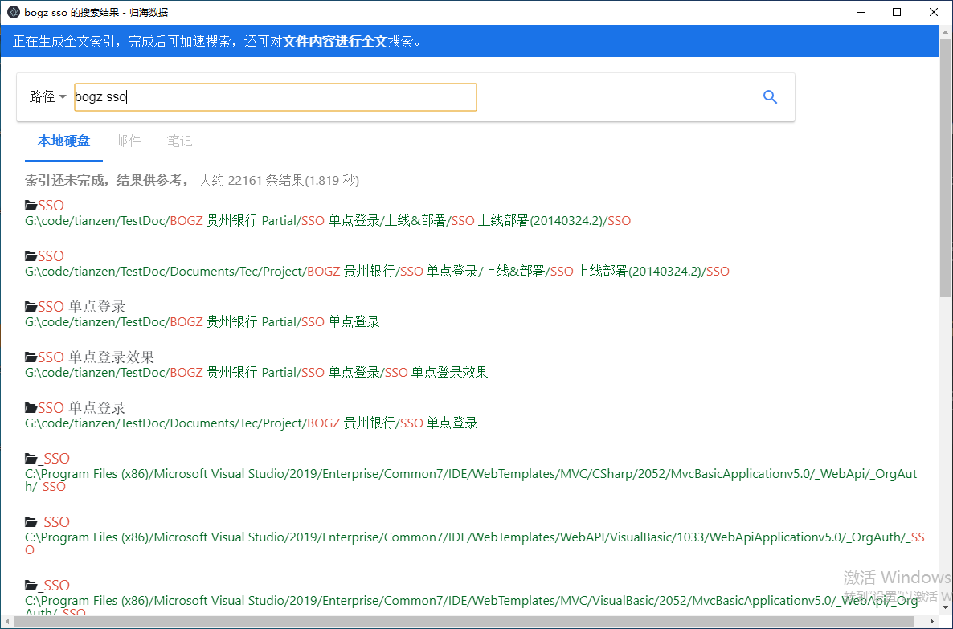Click folder icon of _SSO result in MVC/VisualBasic/2052
The height and width of the screenshot is (629, 953).
31,586
